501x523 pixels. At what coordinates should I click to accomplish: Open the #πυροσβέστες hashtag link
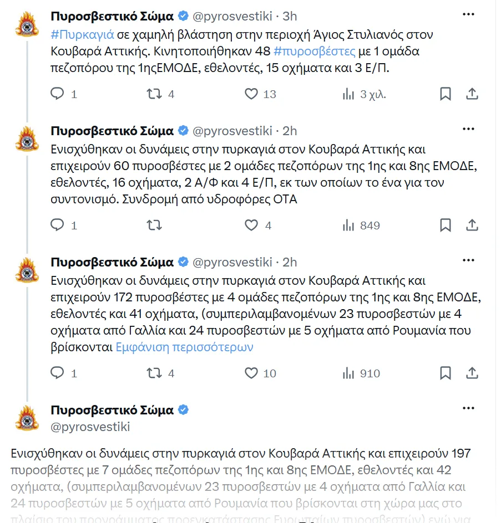click(x=314, y=52)
